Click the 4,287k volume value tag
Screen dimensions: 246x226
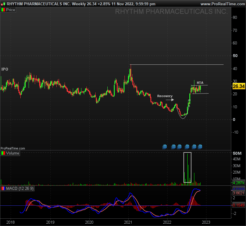pyautogui.click(x=239, y=183)
